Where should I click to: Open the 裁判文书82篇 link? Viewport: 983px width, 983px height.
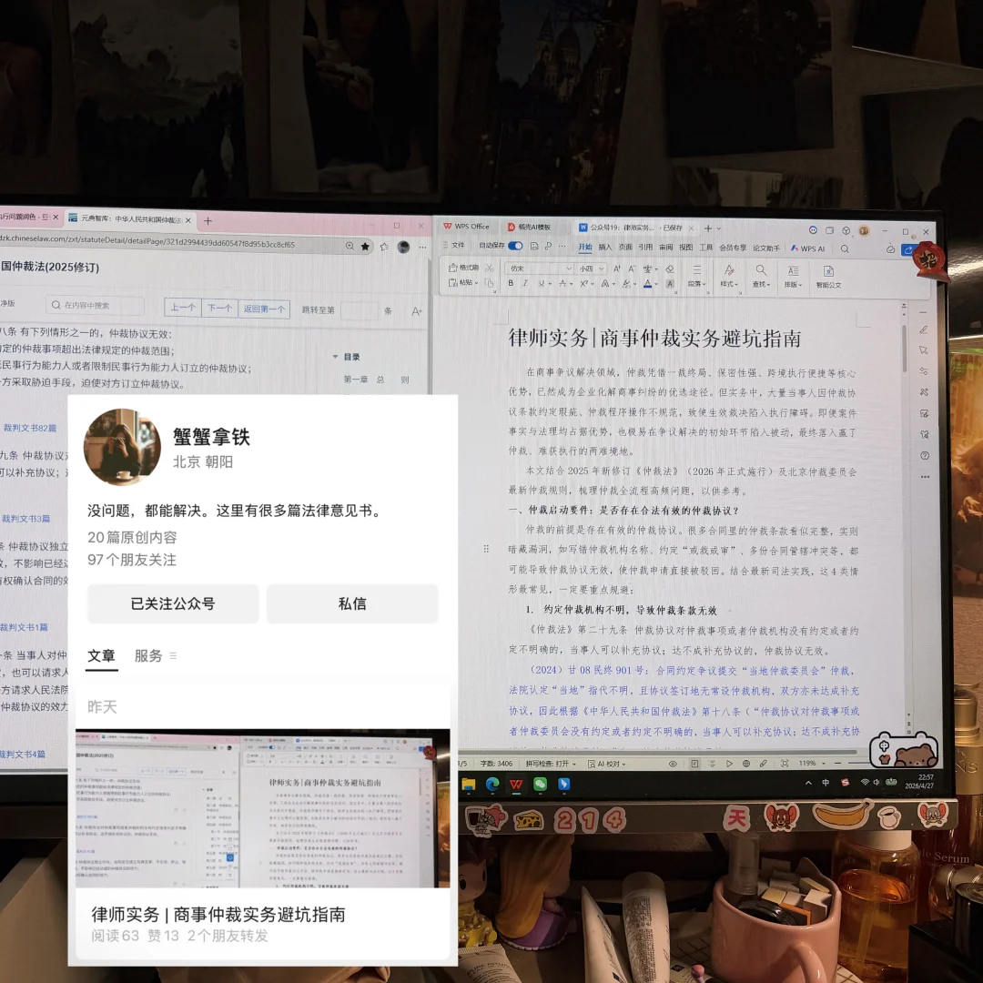click(29, 428)
